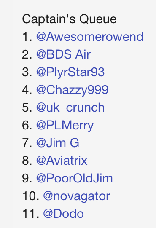Click list number 6 before PLMerry
The height and width of the screenshot is (228, 156).
pyautogui.click(x=27, y=126)
